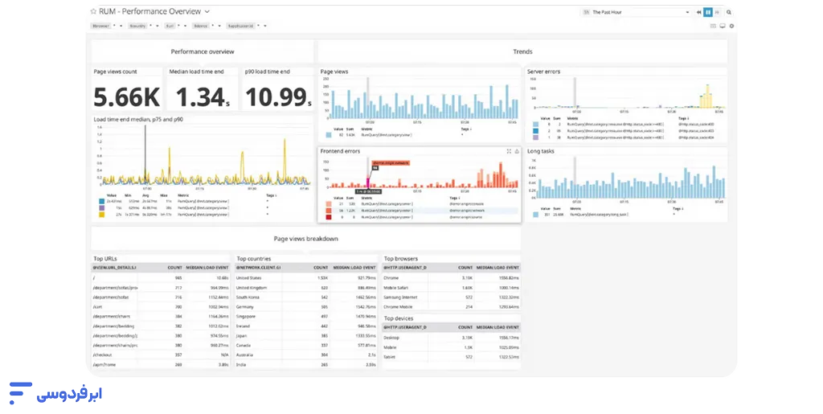The image size is (823, 414).
Task: Click the Trends section header
Action: [x=522, y=51]
